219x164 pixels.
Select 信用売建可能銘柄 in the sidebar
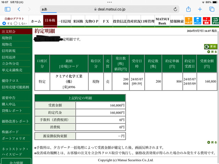pos(15,87)
